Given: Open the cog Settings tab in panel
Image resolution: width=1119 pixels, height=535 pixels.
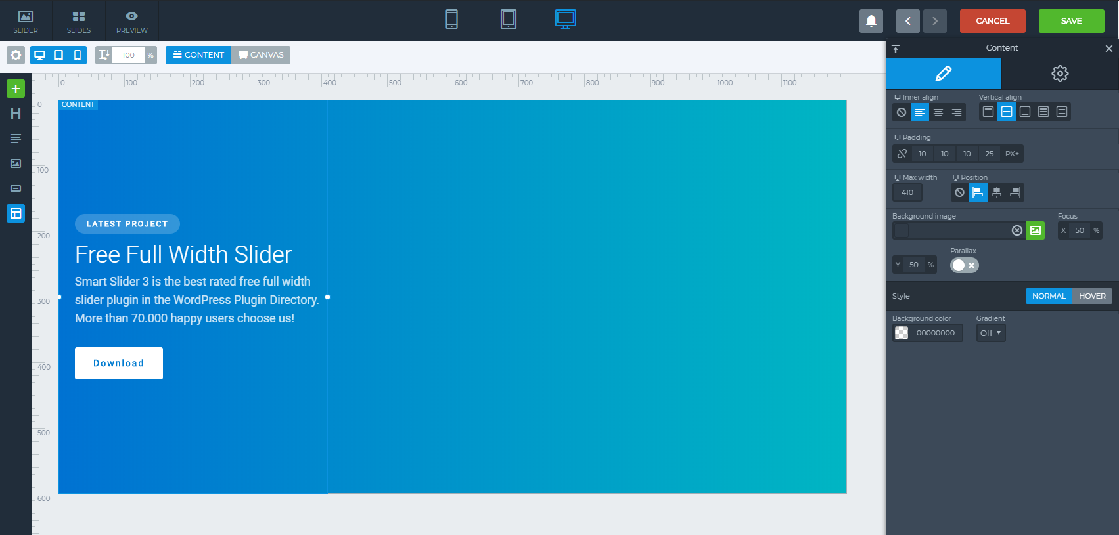Looking at the screenshot, I should click(x=1060, y=74).
